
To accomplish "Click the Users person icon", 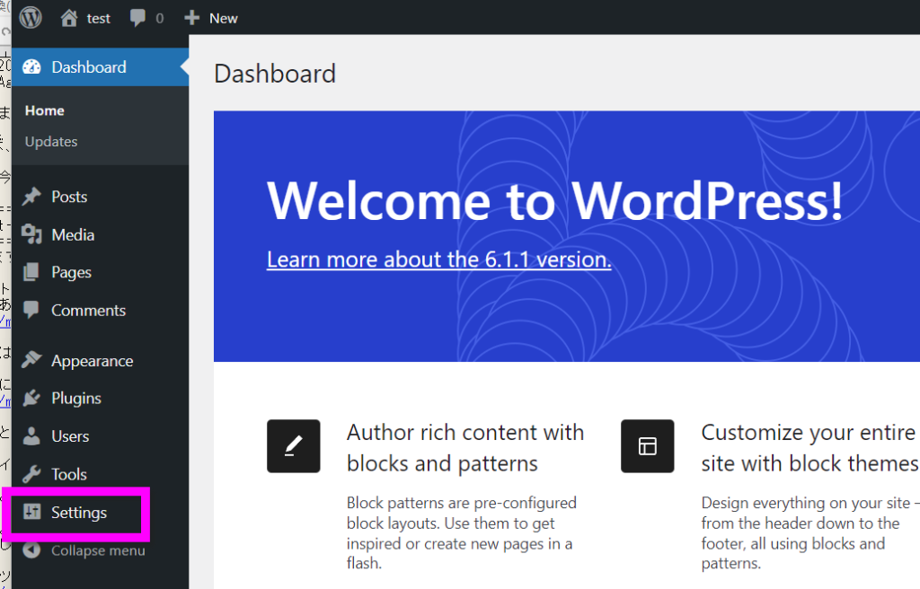I will [31, 435].
